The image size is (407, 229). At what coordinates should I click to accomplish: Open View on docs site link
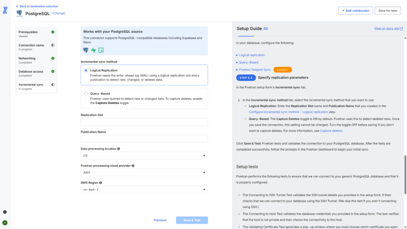386,29
